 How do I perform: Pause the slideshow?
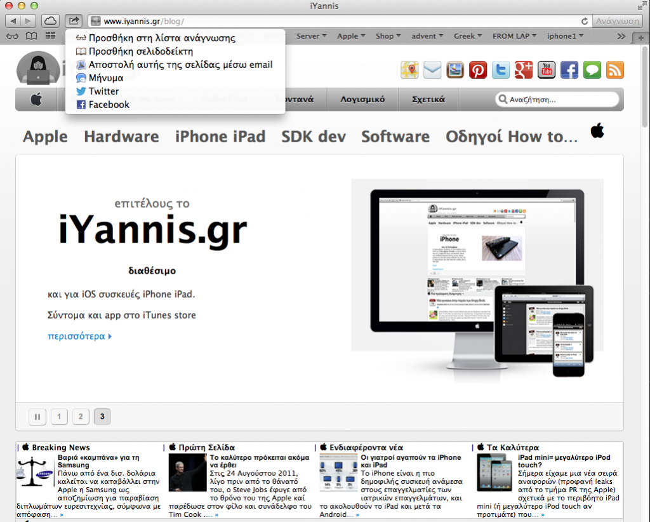point(37,417)
